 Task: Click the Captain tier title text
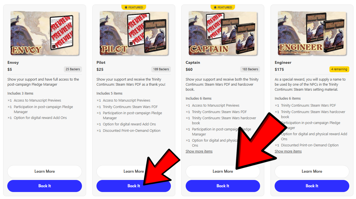pos(193,62)
